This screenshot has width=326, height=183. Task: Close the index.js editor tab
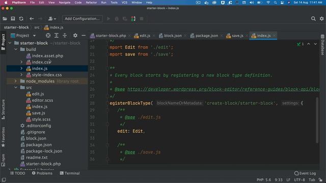(274, 36)
